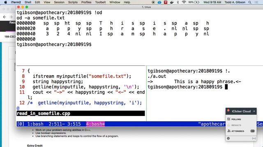Open the Todd A. Gibson user menu

pyautogui.click(x=235, y=2)
